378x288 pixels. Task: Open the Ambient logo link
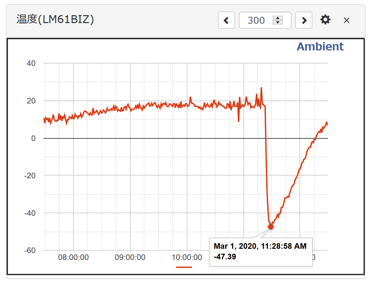(x=320, y=46)
